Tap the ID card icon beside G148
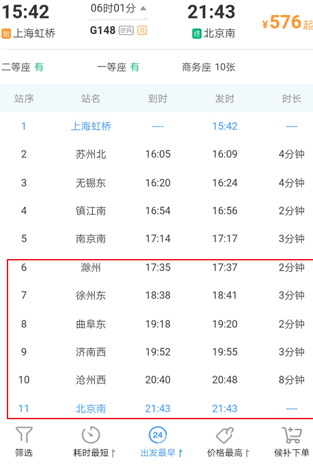This screenshot has width=313, height=469. click(126, 30)
